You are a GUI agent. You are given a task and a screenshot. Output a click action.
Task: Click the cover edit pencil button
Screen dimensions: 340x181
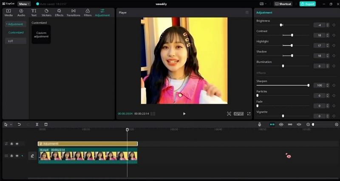click(32, 156)
